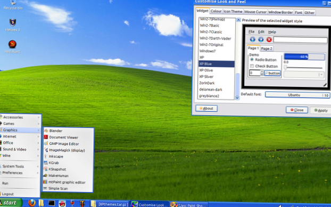Switch to Page 2 in preview

coord(267,49)
